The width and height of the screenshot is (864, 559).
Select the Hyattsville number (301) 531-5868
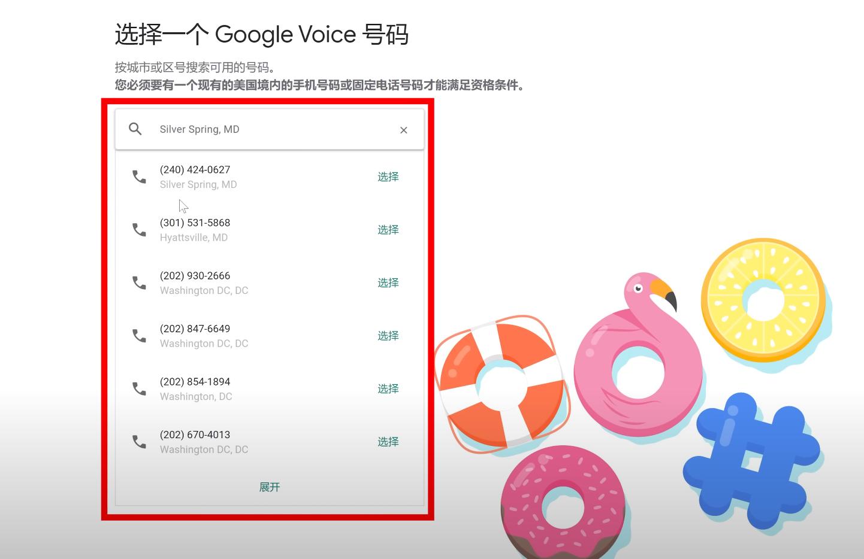pos(388,230)
